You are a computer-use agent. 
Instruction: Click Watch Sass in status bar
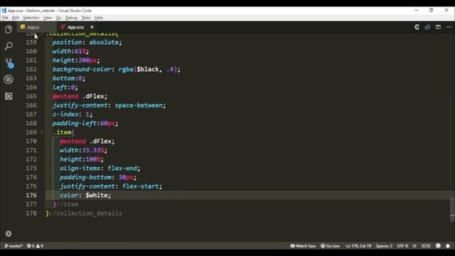point(303,246)
